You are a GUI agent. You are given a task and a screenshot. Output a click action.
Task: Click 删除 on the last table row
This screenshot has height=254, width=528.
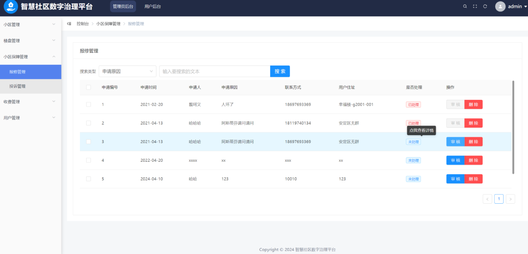(473, 179)
